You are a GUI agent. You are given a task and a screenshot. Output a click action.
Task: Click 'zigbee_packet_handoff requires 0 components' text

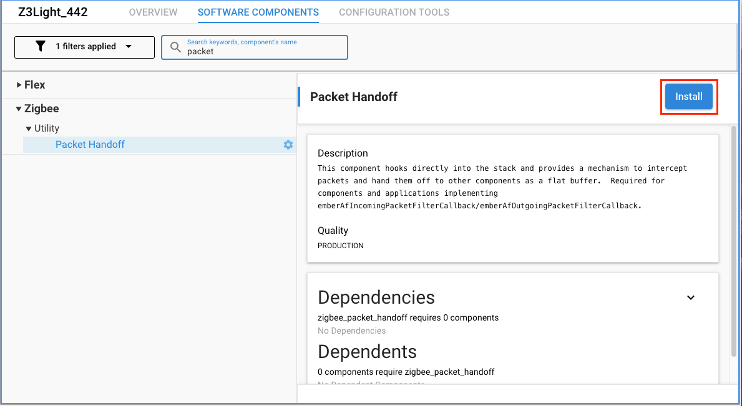click(x=408, y=317)
